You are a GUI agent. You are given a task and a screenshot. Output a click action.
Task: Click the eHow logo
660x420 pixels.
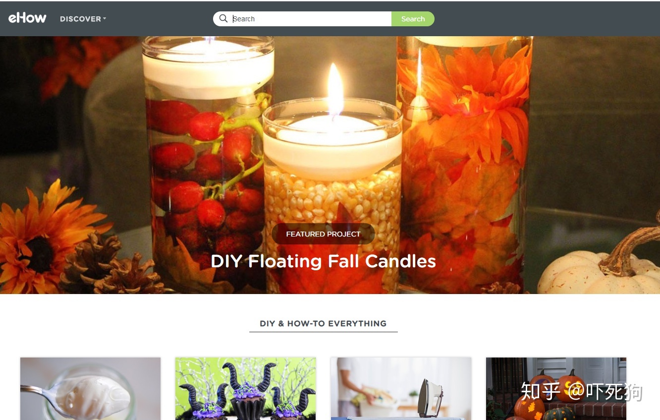point(27,18)
